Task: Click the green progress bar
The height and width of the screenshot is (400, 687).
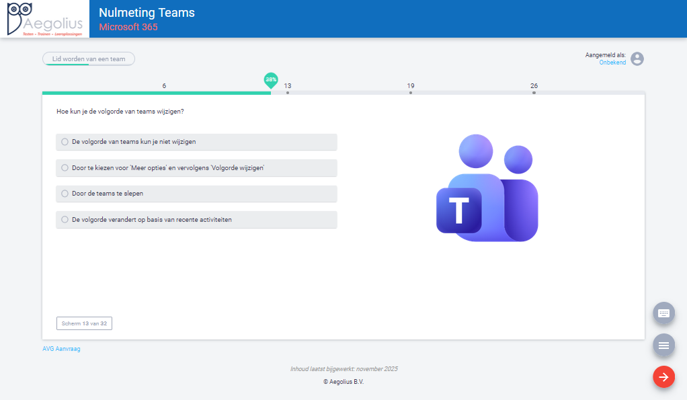Action: point(155,93)
